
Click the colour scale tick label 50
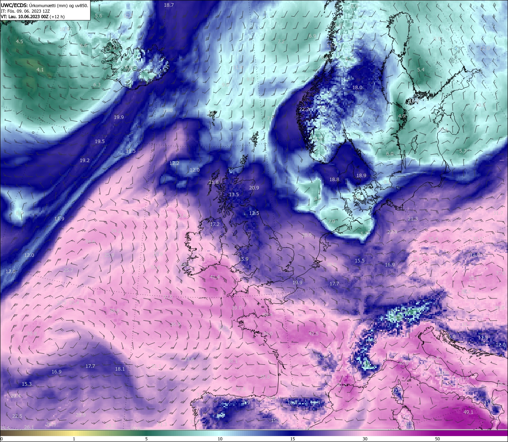(x=437, y=439)
